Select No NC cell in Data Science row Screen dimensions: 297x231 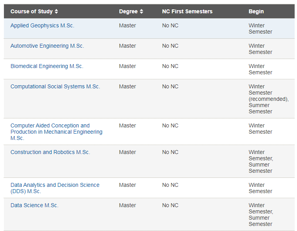tap(170, 205)
